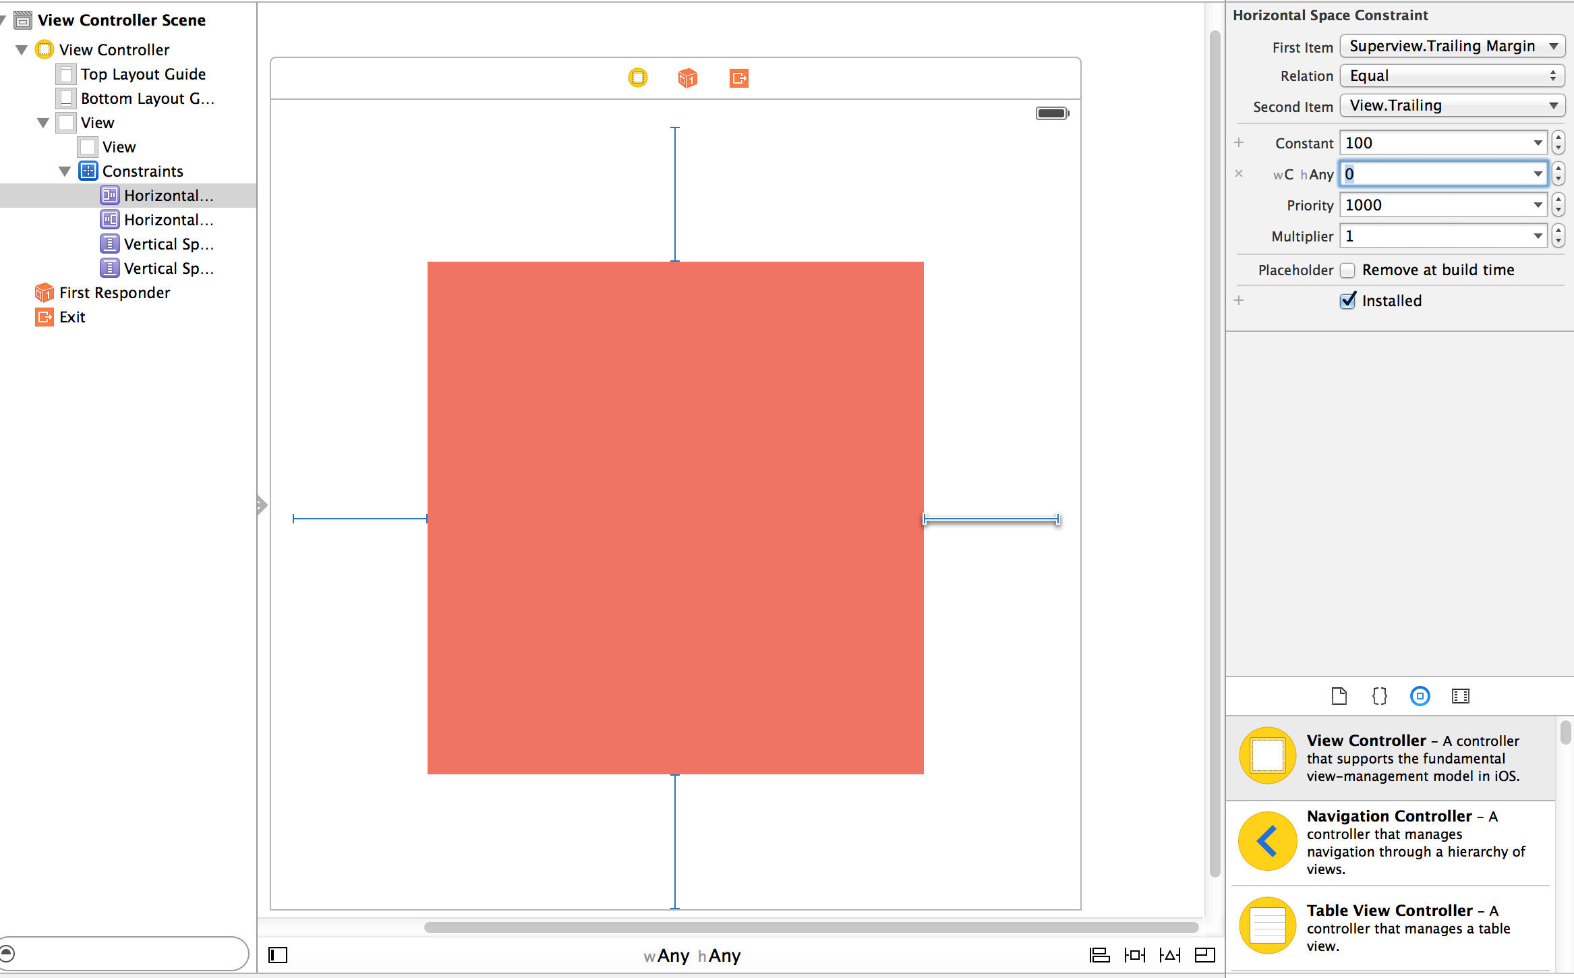Viewport: 1574px width, 978px height.
Task: Open the Quick Help inspector tab
Action: pyautogui.click(x=1378, y=696)
